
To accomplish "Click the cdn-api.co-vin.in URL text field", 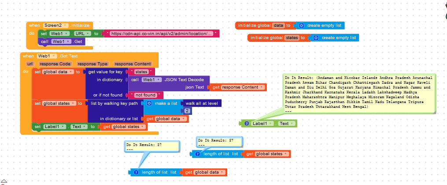I will point(161,34).
